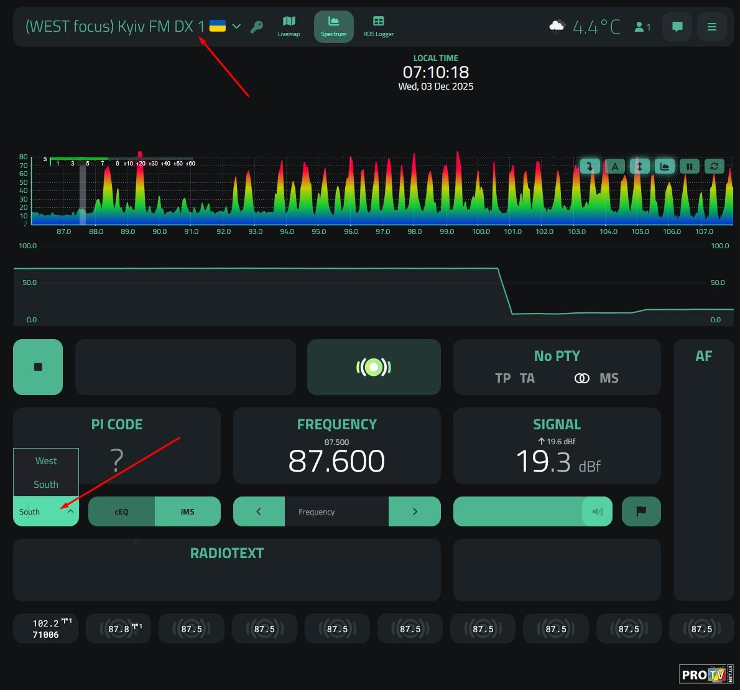This screenshot has width=740, height=690.
Task: Pause the spectrum graph
Action: click(689, 166)
